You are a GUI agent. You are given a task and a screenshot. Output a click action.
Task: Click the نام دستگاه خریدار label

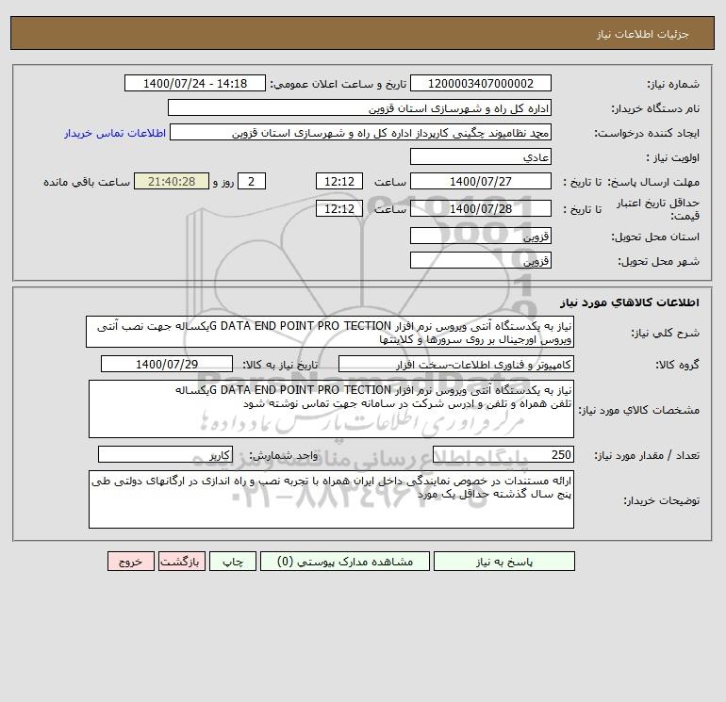click(x=655, y=108)
